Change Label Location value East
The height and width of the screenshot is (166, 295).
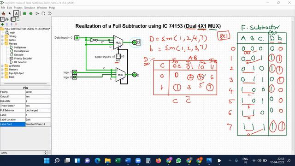38,120
